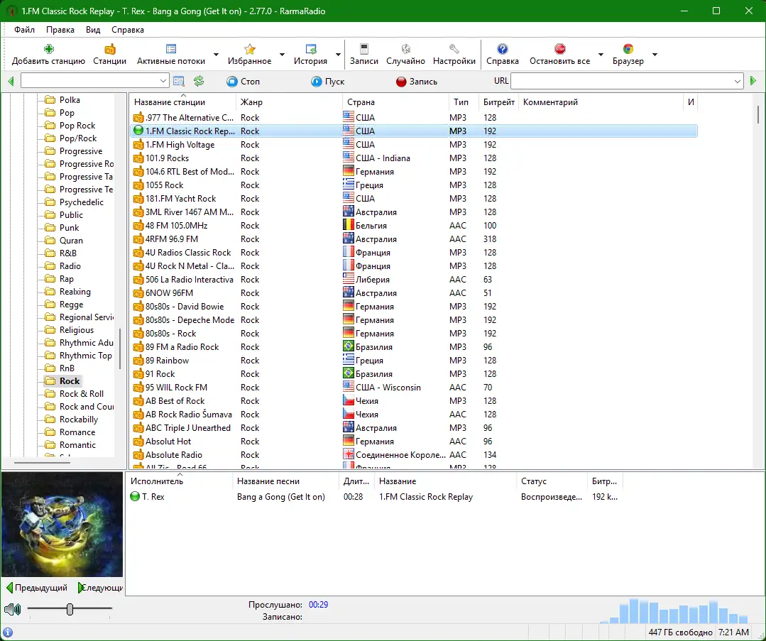The height and width of the screenshot is (641, 766).
Task: Adjust the volume slider handle
Action: pyautogui.click(x=69, y=609)
